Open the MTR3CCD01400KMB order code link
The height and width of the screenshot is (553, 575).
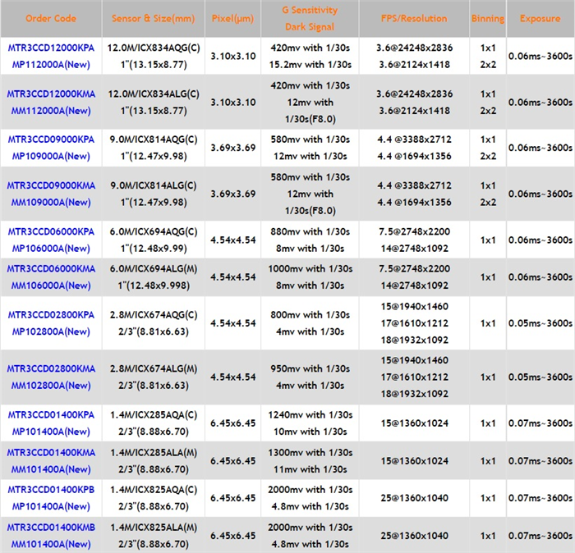pyautogui.click(x=51, y=528)
